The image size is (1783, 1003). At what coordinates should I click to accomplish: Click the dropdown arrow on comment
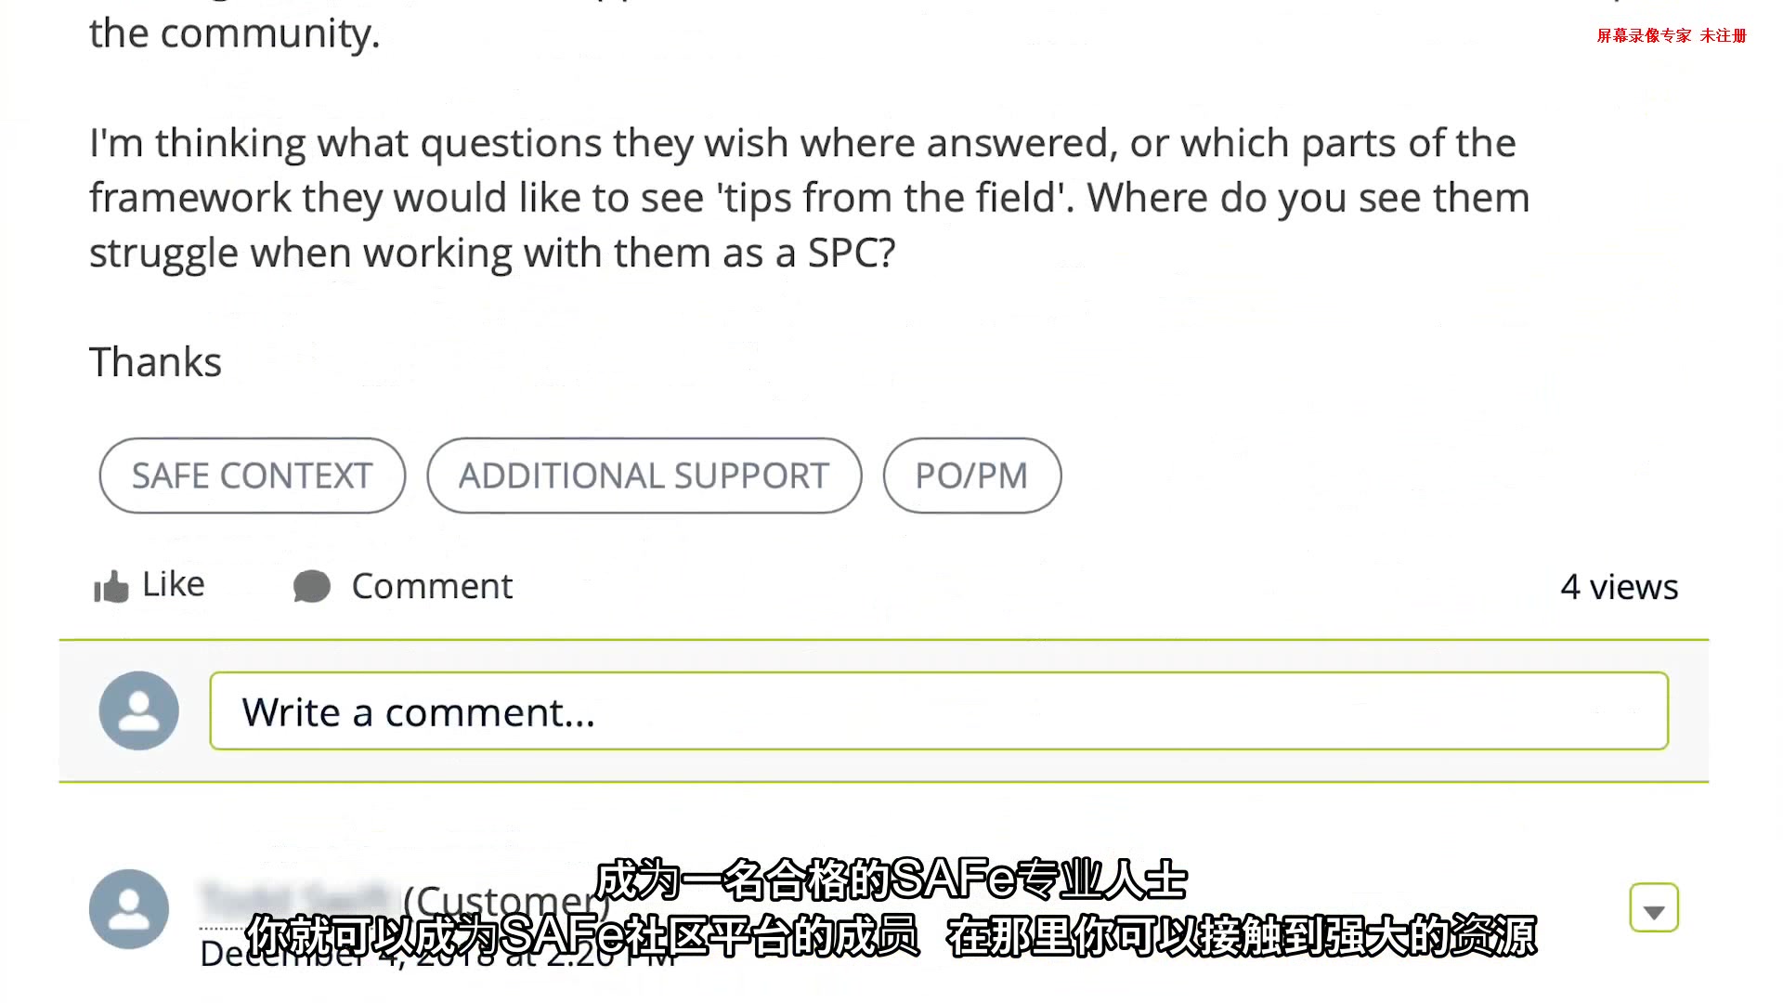point(1653,908)
